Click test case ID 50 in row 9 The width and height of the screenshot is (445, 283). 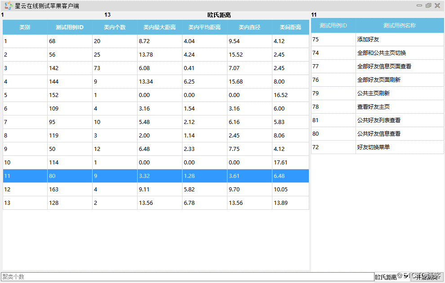[x=70, y=149]
